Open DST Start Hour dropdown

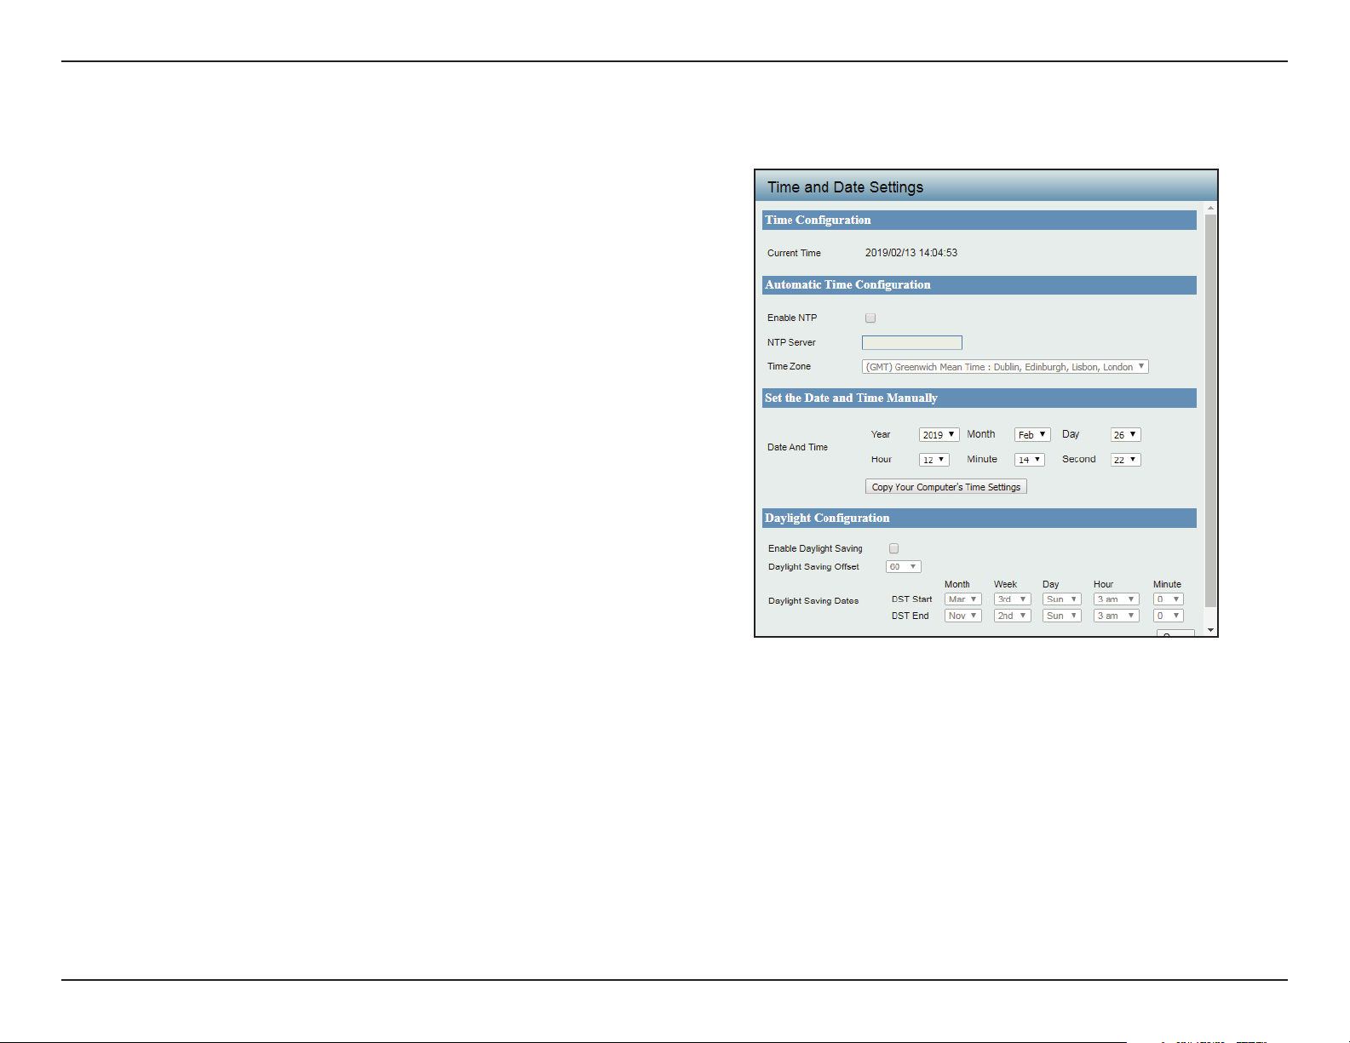[1116, 599]
